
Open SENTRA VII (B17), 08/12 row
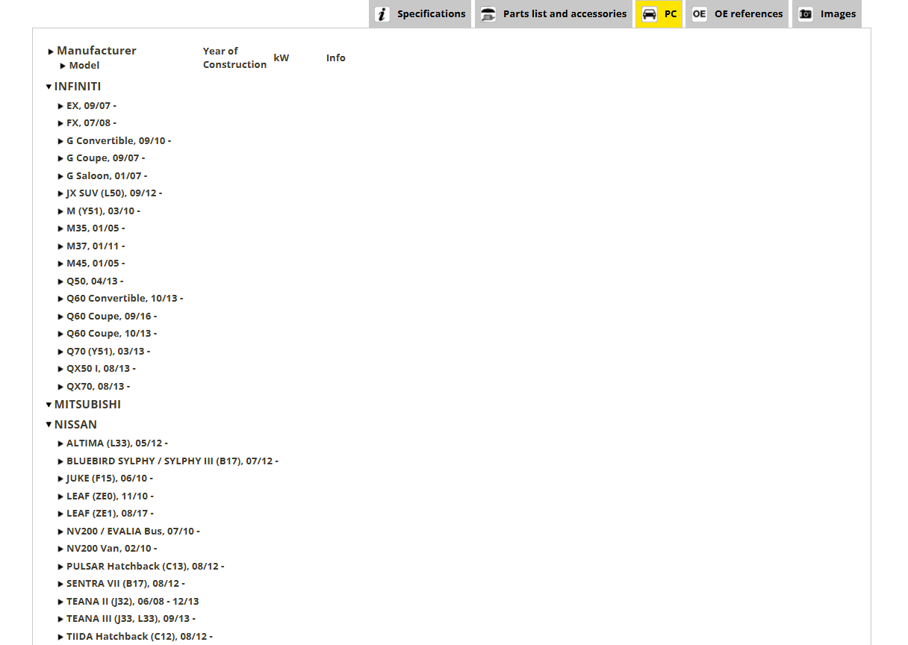point(125,583)
